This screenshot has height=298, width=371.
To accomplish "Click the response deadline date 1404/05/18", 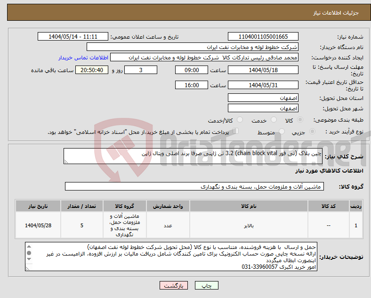I will (x=263, y=70).
